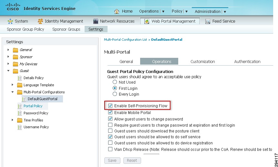Open the Sponsor Group Policy tab

coord(26,29)
